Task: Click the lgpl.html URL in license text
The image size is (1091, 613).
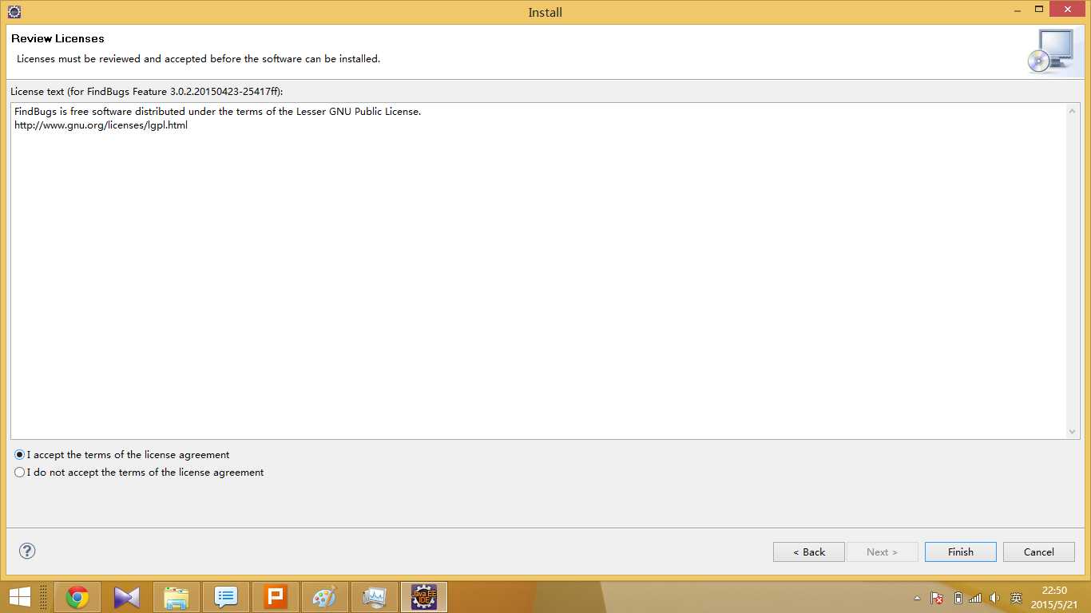Action: pyautogui.click(x=101, y=125)
